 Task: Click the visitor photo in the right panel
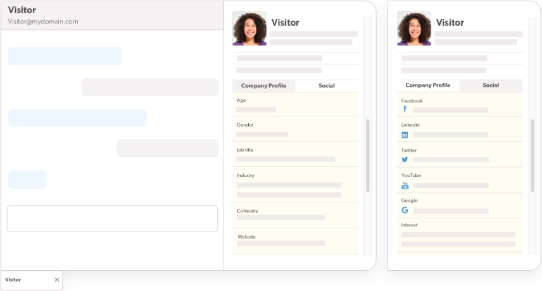click(x=414, y=28)
